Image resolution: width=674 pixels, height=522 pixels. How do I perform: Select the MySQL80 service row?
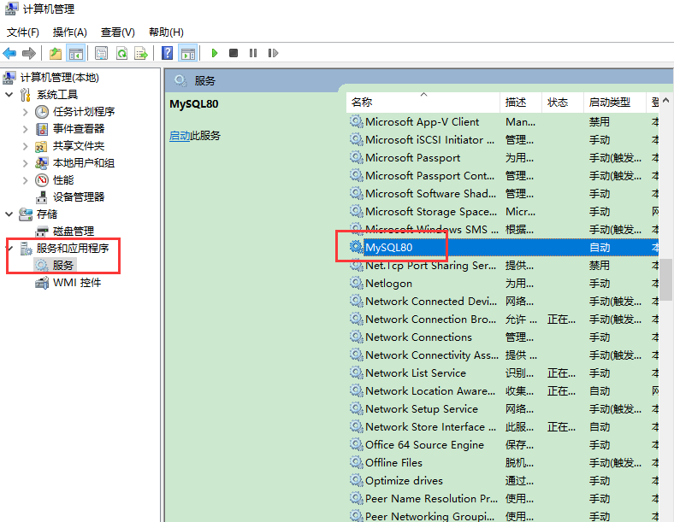pyautogui.click(x=503, y=247)
